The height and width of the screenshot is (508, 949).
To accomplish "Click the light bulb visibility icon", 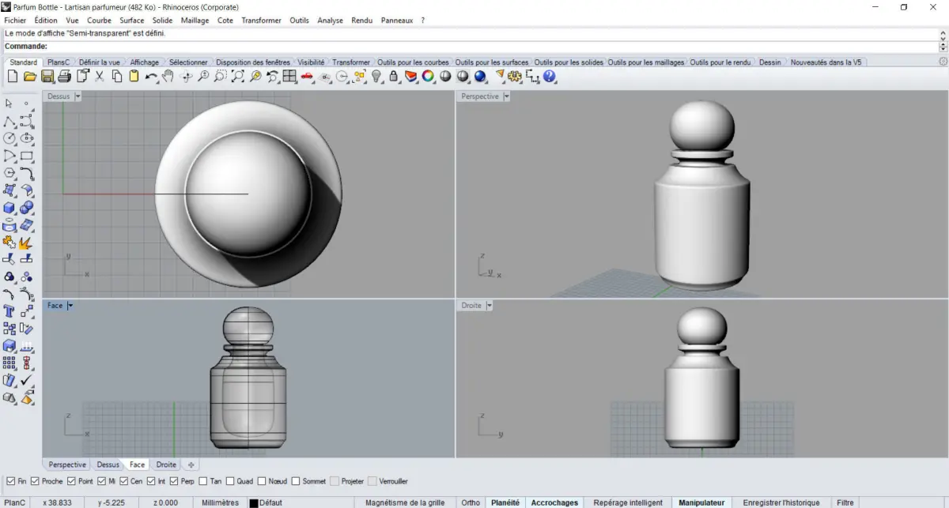I will coord(376,77).
